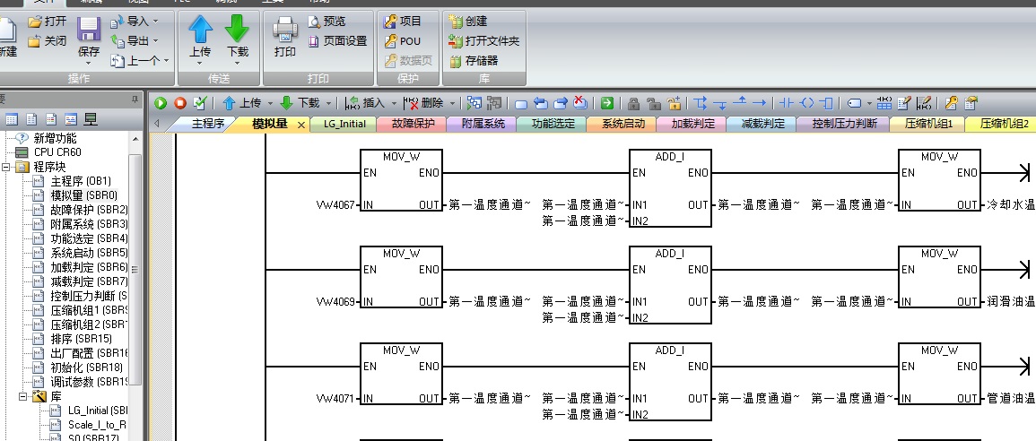The width and height of the screenshot is (1036, 441).
Task: Close the 模拟量 tab
Action: 300,125
